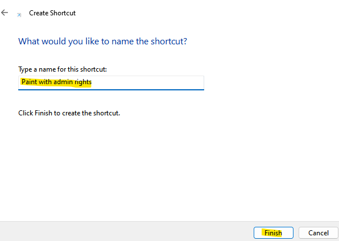Viewport: 339px width, 241px height.
Task: Click the word 'Finish' in the instruction sentence
Action: coord(43,113)
